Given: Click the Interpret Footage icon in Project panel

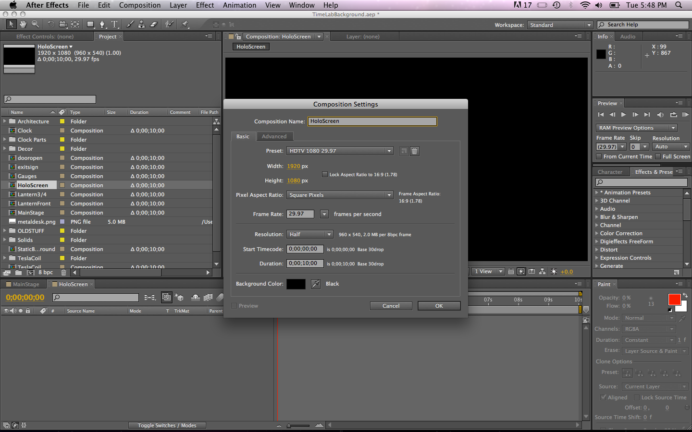Looking at the screenshot, I should [7, 273].
